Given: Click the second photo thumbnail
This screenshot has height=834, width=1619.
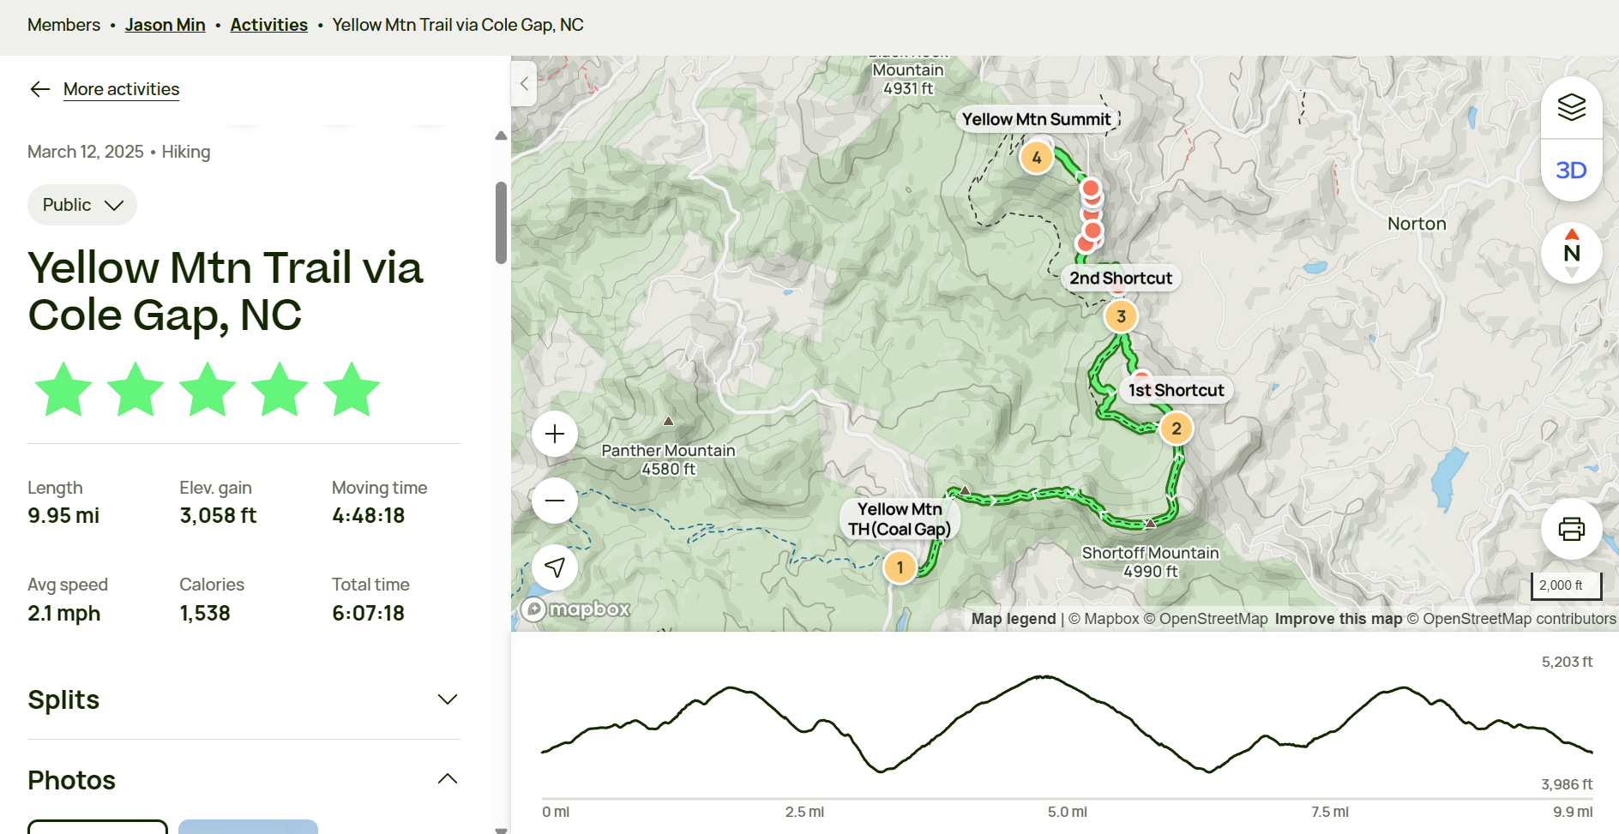Looking at the screenshot, I should pyautogui.click(x=248, y=826).
